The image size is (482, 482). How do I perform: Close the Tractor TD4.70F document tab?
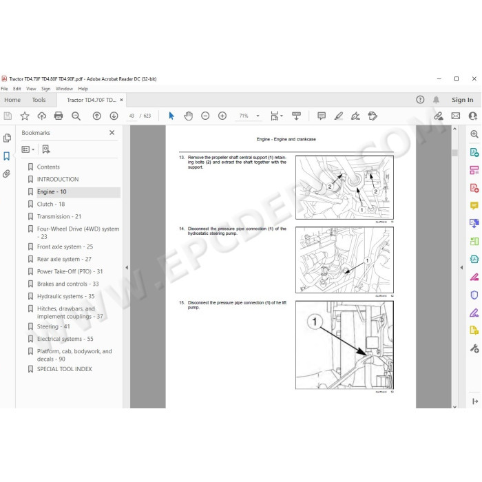121,100
